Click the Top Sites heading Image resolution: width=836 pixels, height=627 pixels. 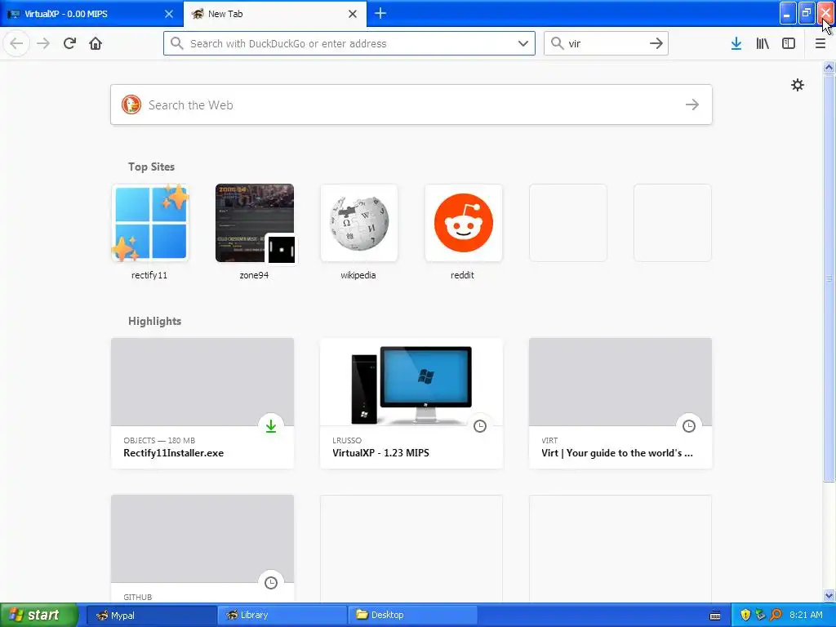tap(151, 167)
